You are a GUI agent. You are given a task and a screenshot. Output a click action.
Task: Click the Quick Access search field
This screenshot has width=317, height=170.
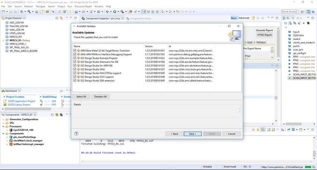click(289, 12)
